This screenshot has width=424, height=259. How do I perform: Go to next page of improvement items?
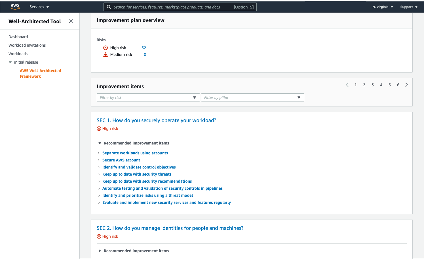pyautogui.click(x=407, y=85)
